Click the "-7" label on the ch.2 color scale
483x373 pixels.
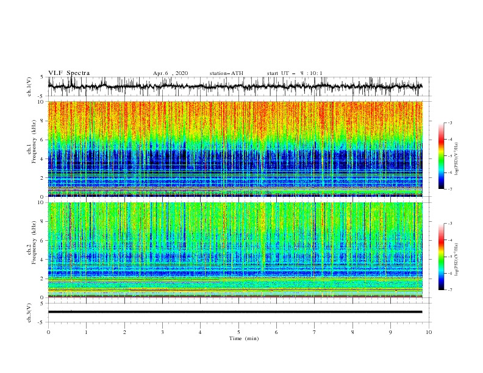pyautogui.click(x=449, y=290)
